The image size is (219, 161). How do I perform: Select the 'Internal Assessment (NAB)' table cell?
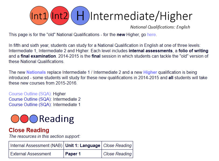click(36, 145)
